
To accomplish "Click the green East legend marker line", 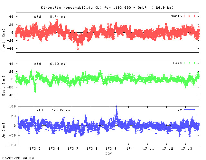I will pyautogui.click(x=189, y=63).
